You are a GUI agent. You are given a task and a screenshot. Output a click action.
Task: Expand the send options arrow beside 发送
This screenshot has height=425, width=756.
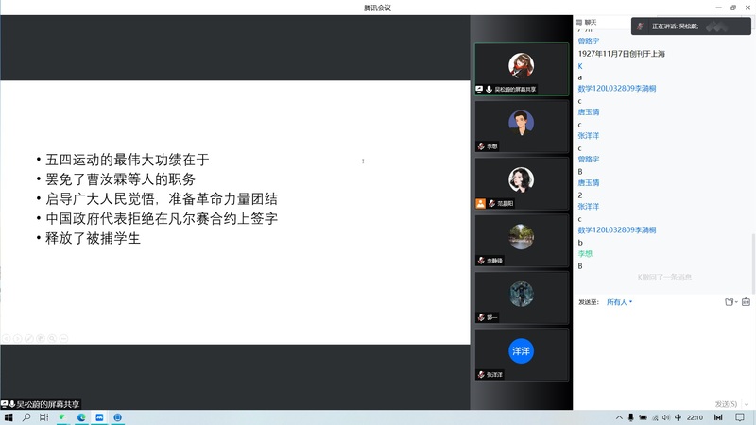click(747, 403)
